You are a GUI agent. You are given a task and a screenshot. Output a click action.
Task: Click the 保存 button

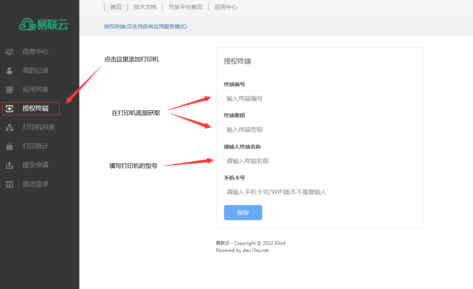243,213
